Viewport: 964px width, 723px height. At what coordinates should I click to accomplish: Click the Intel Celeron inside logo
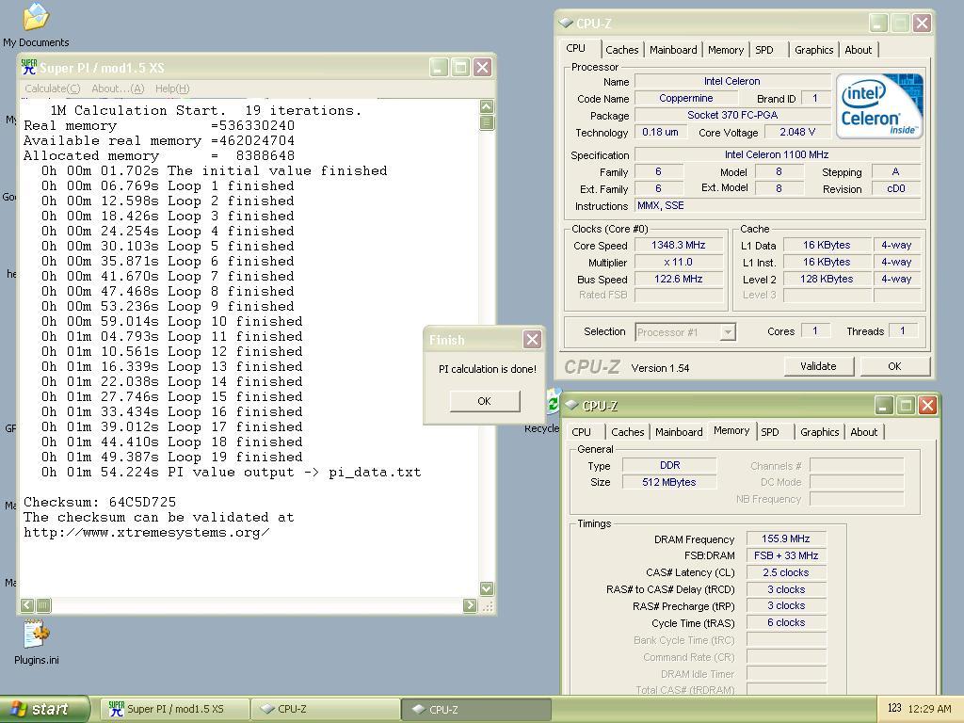[x=879, y=105]
